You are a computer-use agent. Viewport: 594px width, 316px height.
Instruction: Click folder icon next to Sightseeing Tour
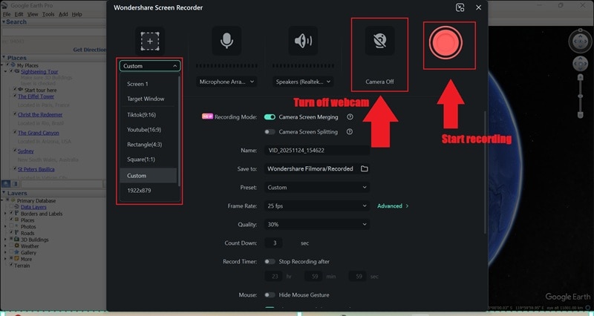click(x=16, y=71)
